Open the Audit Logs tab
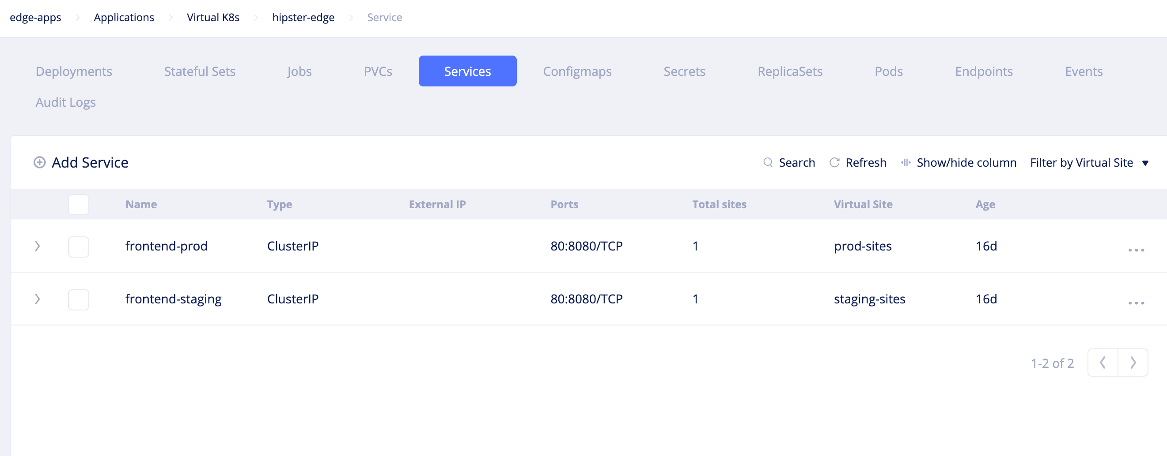Screen dimensions: 1167x456 (65, 102)
